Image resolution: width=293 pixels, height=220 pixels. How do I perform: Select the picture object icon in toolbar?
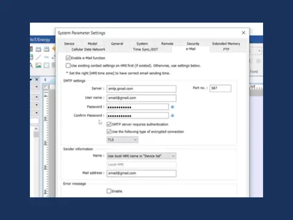tap(38, 65)
